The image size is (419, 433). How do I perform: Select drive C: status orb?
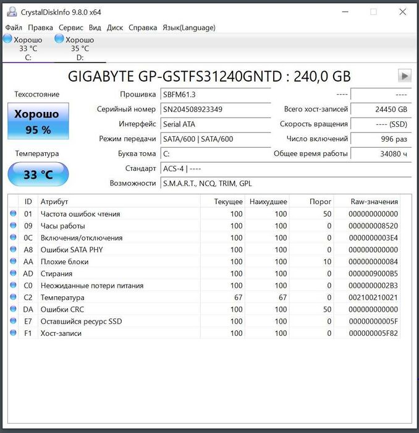7,38
